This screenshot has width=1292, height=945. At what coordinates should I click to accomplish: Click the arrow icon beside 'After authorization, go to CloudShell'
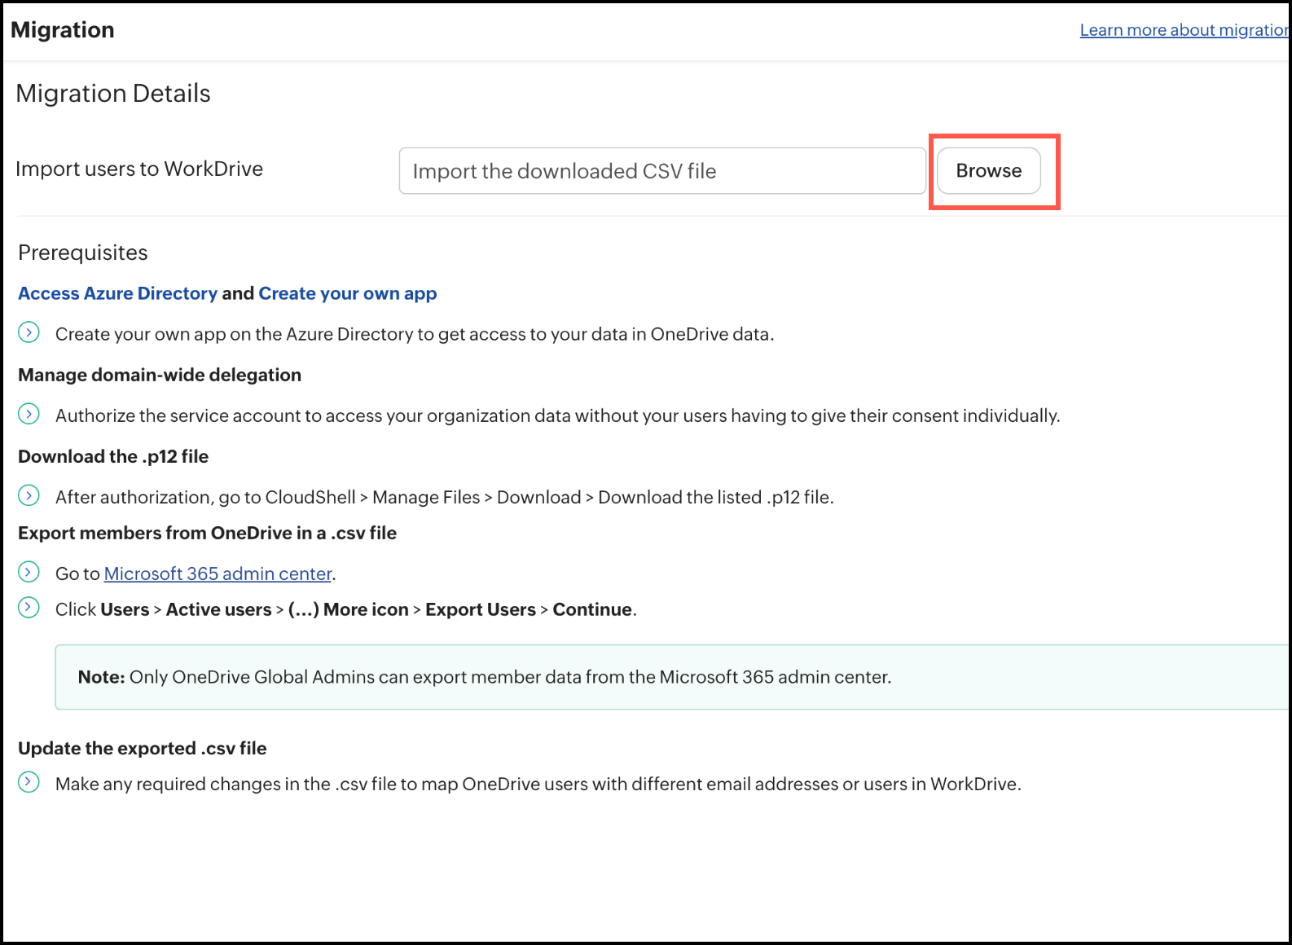(29, 495)
